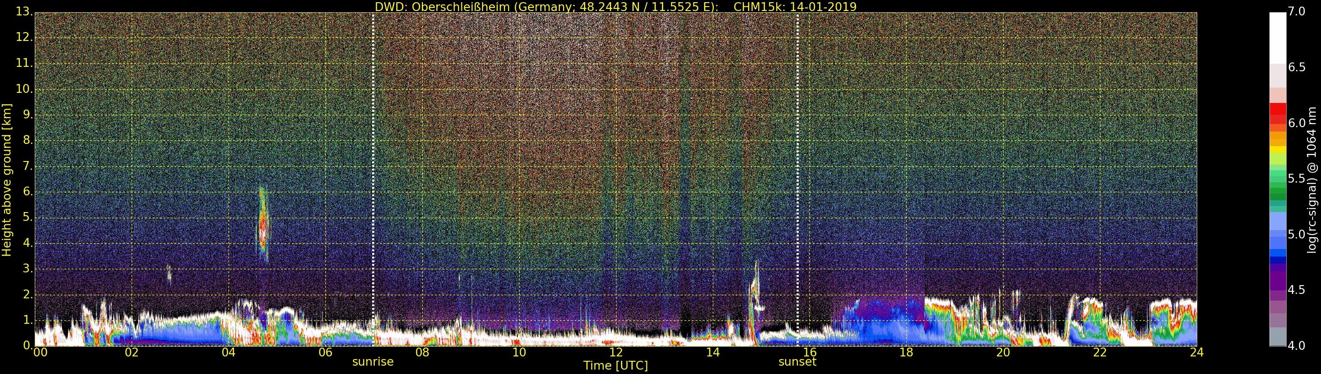The image size is (1321, 374).
Task: Click the purple segment of the colorbar
Action: (x=1277, y=281)
